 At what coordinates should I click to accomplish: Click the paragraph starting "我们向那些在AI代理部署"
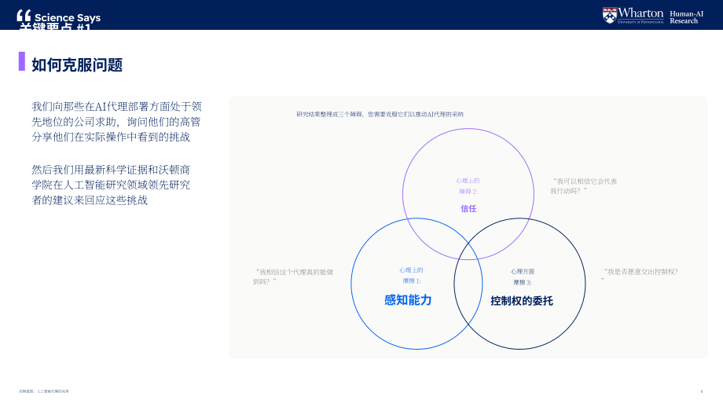(116, 122)
